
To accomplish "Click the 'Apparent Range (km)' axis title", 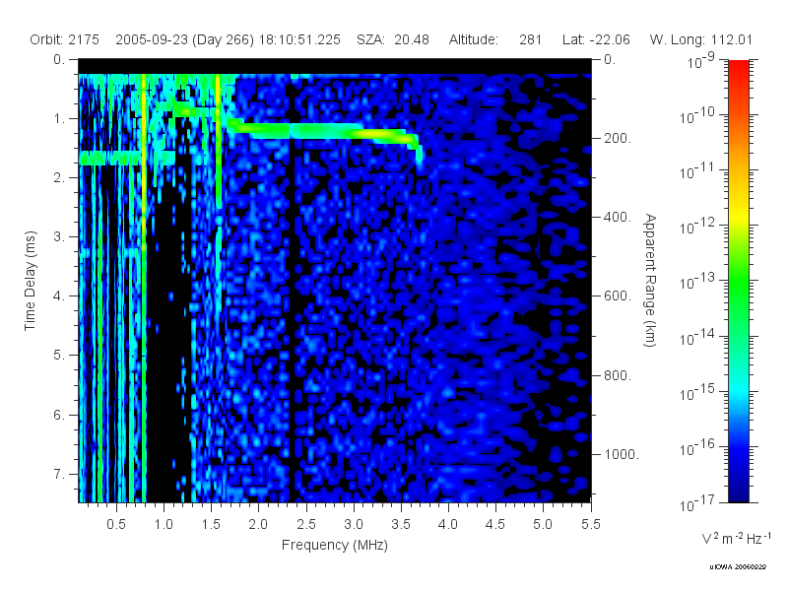I will 650,281.
